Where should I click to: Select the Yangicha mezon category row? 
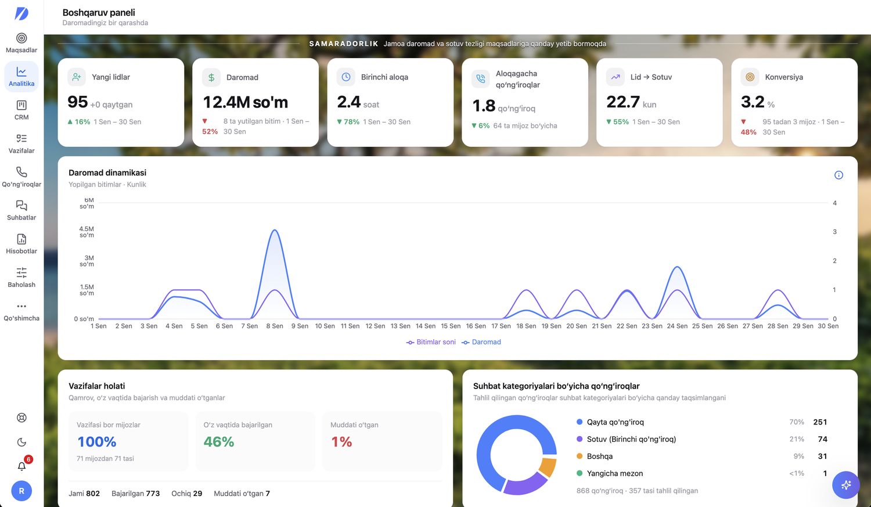click(x=701, y=473)
